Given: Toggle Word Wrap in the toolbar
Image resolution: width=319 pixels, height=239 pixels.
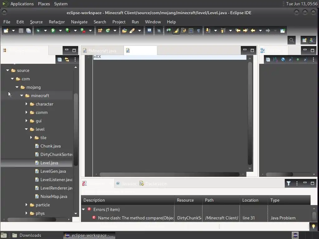Looking at the screenshot, I should tap(183, 30).
